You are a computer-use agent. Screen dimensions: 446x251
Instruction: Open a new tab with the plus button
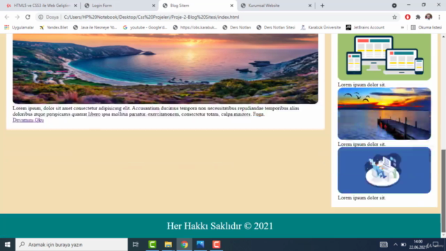pyautogui.click(x=322, y=6)
